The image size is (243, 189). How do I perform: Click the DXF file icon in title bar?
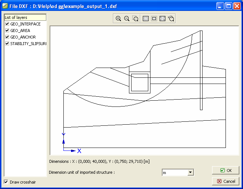tap(5, 6)
